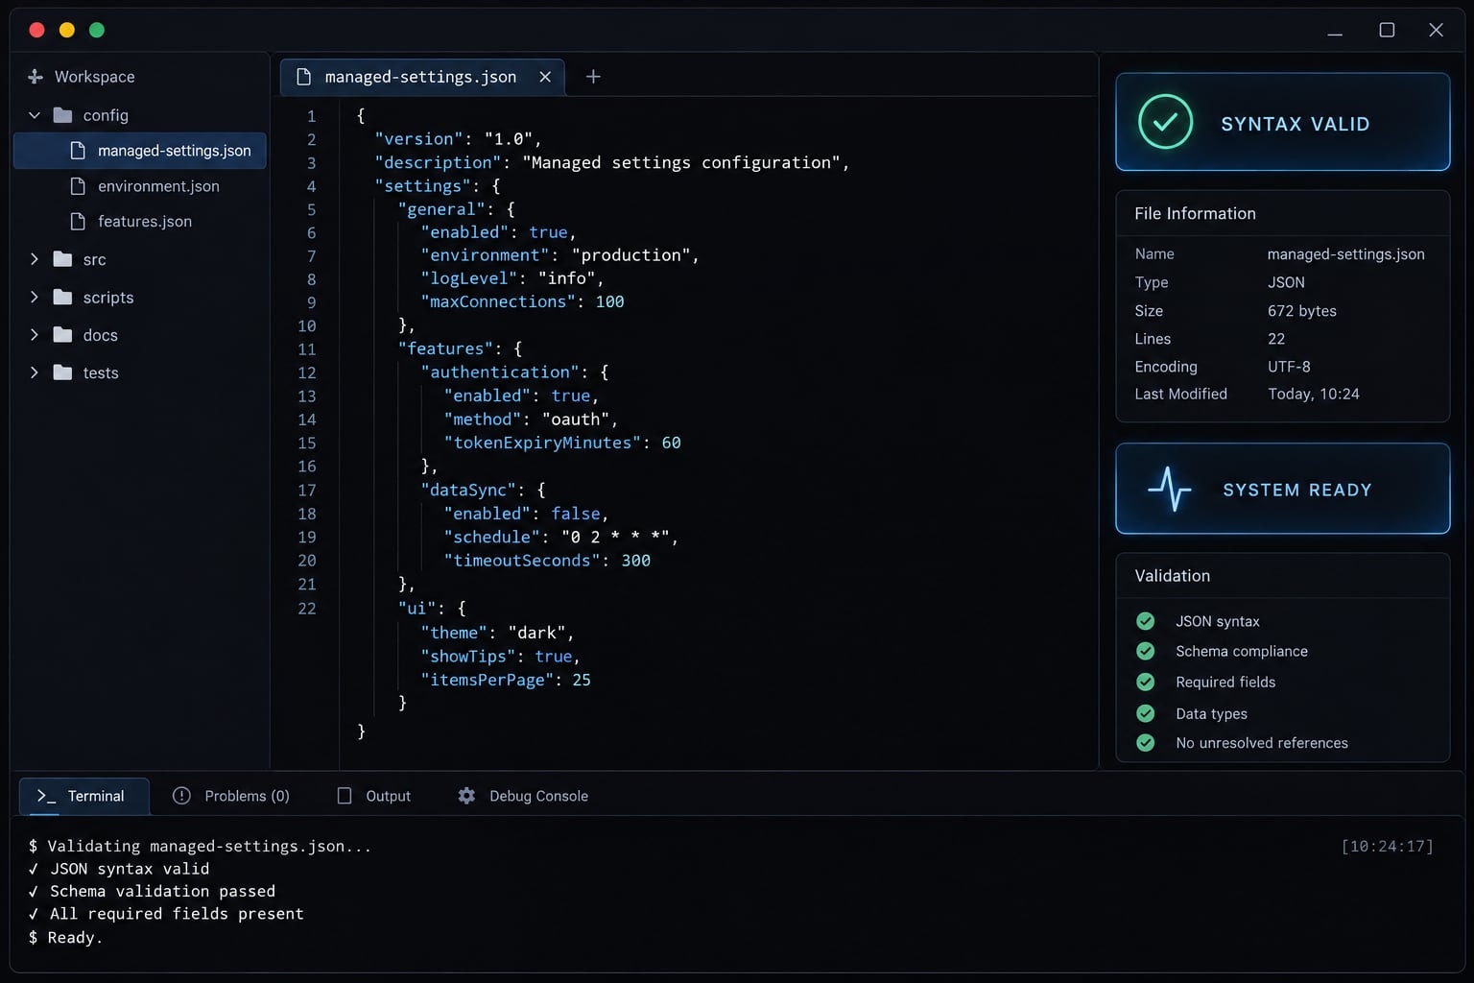
Task: Click the No unresolved references check icon
Action: [1146, 743]
